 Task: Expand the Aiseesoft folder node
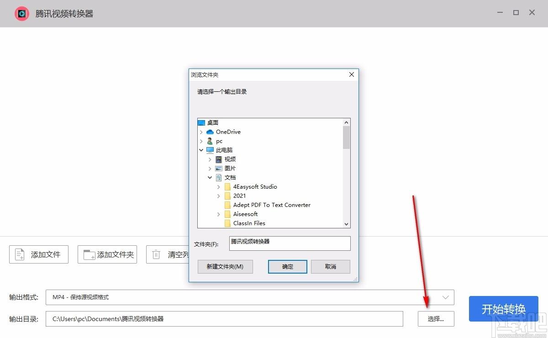click(x=219, y=214)
